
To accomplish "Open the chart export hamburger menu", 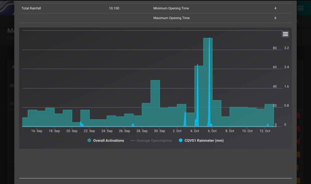I will tap(285, 34).
